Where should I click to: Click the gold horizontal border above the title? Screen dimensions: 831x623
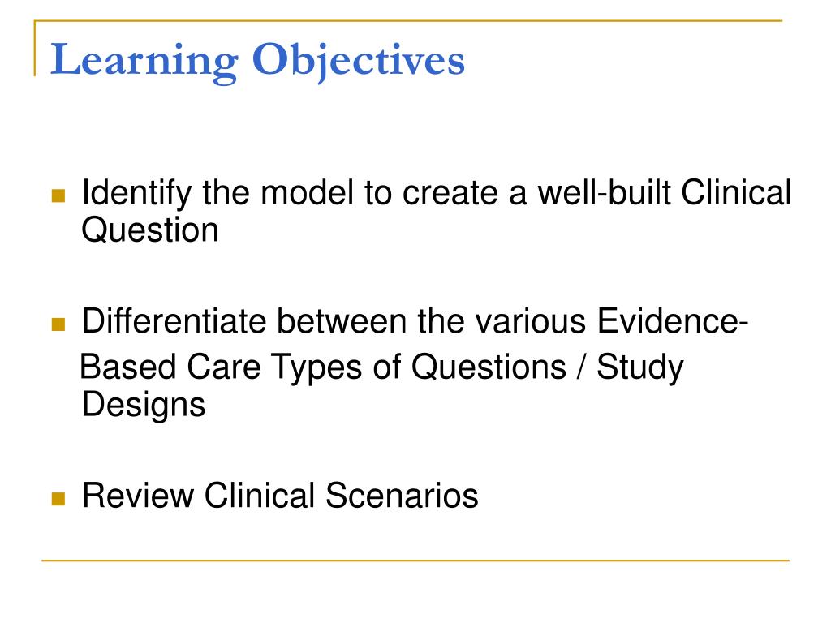(408, 20)
